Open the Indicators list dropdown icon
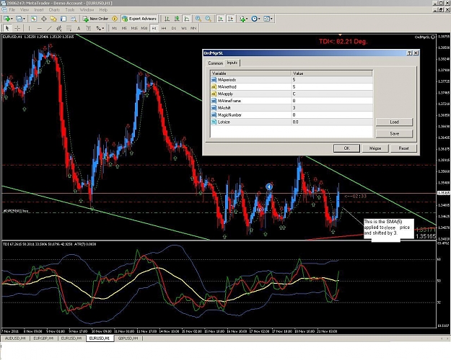Viewport: 451px width, 360px height. 243,19
